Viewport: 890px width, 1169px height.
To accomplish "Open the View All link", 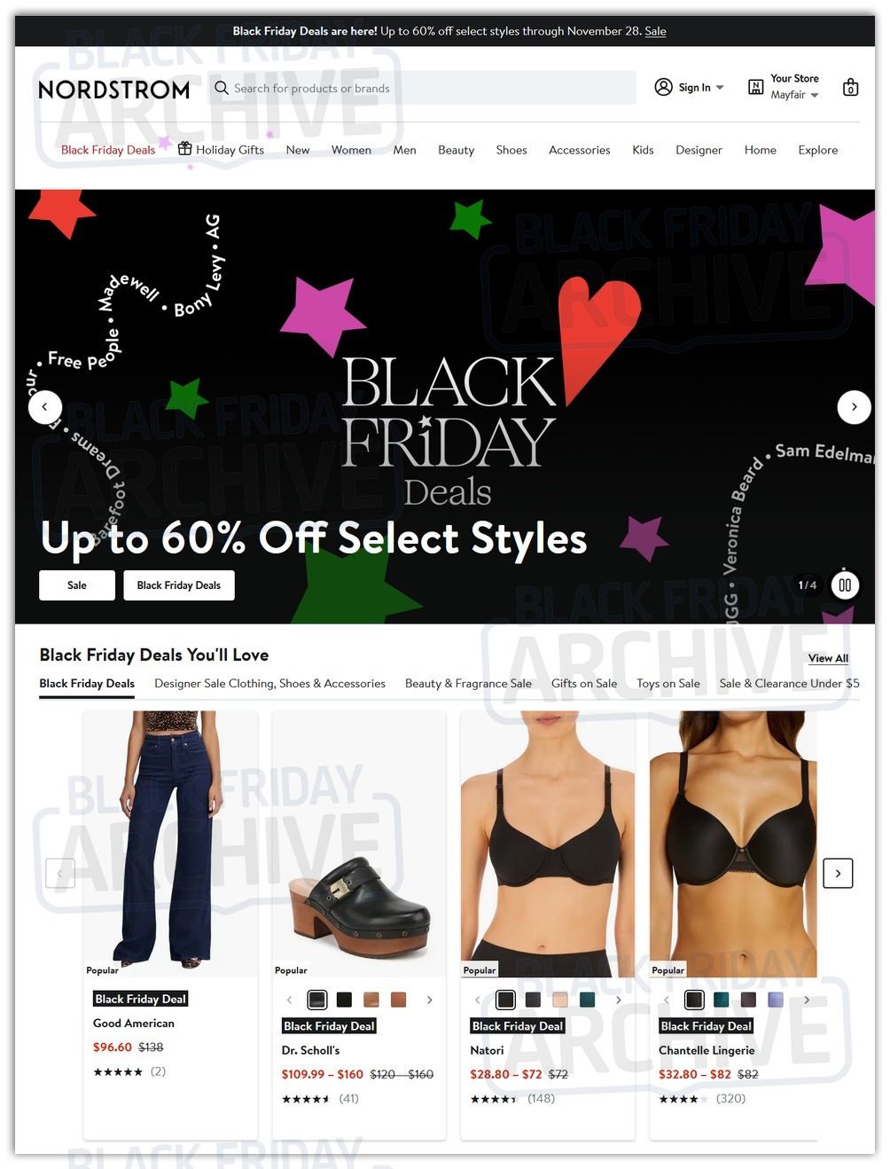I will [828, 658].
